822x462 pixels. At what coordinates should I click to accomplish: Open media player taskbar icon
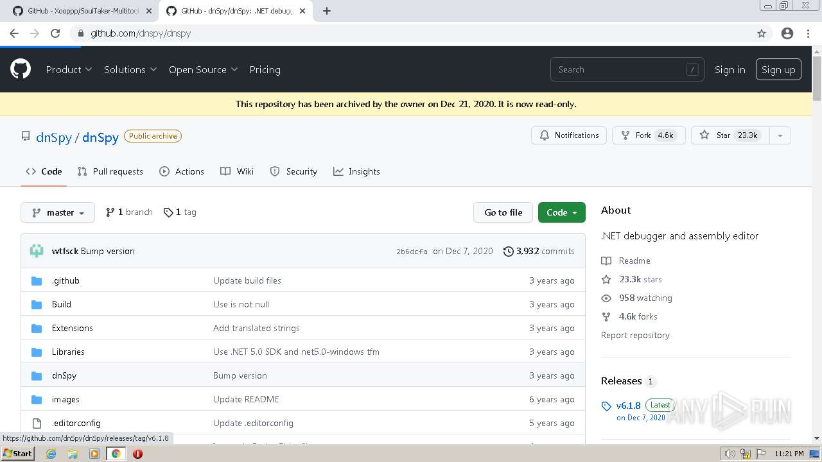click(94, 454)
